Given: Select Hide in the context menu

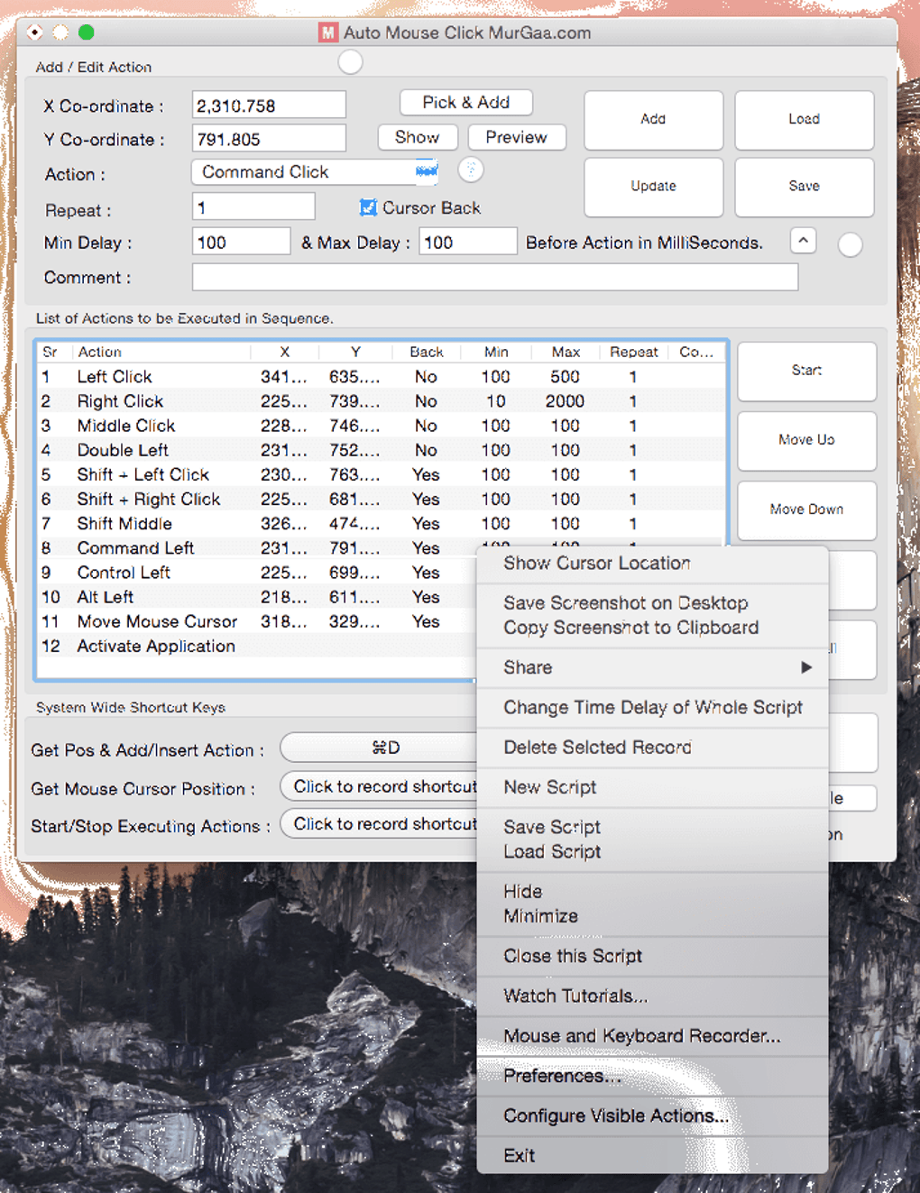Looking at the screenshot, I should (652, 891).
